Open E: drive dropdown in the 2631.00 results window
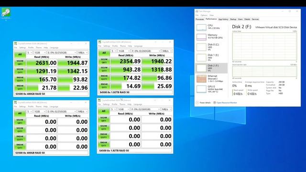The width and height of the screenshot is (306, 172). pos(62,53)
